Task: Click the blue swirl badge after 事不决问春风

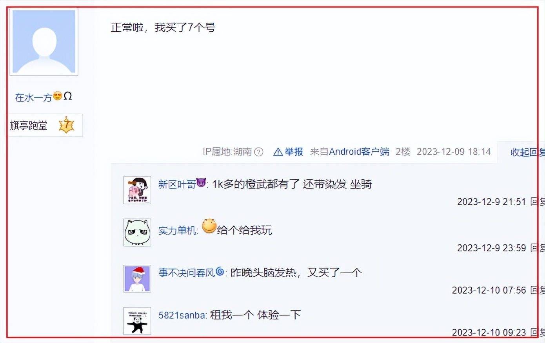Action: click(220, 271)
